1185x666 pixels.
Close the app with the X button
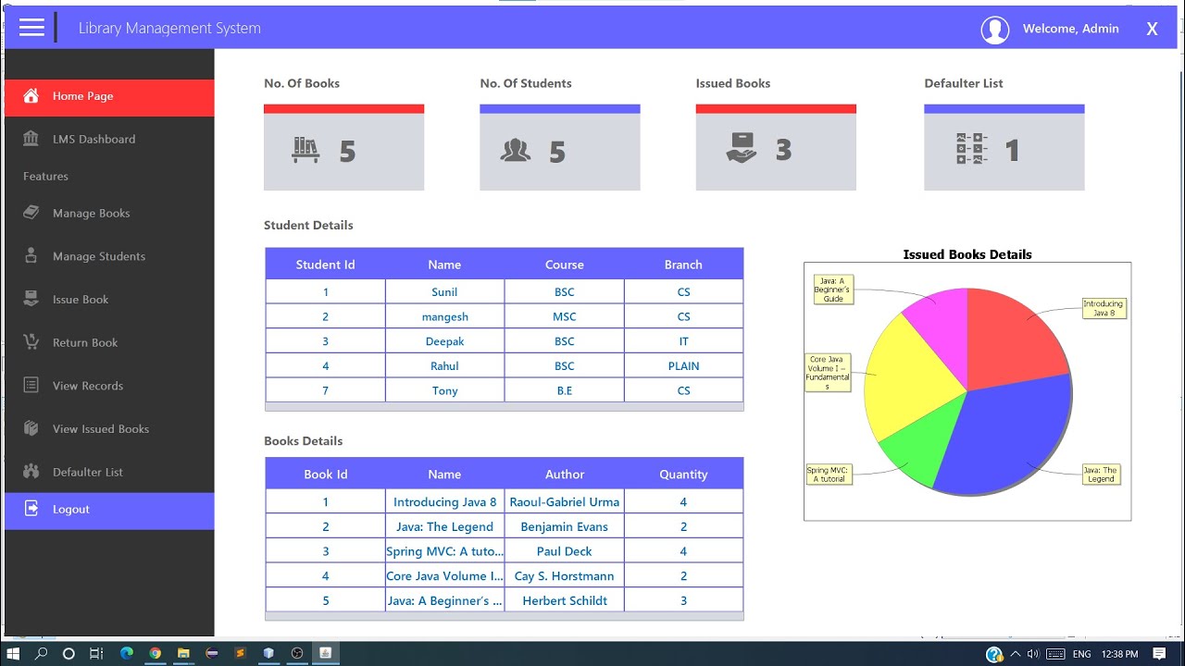[1153, 29]
